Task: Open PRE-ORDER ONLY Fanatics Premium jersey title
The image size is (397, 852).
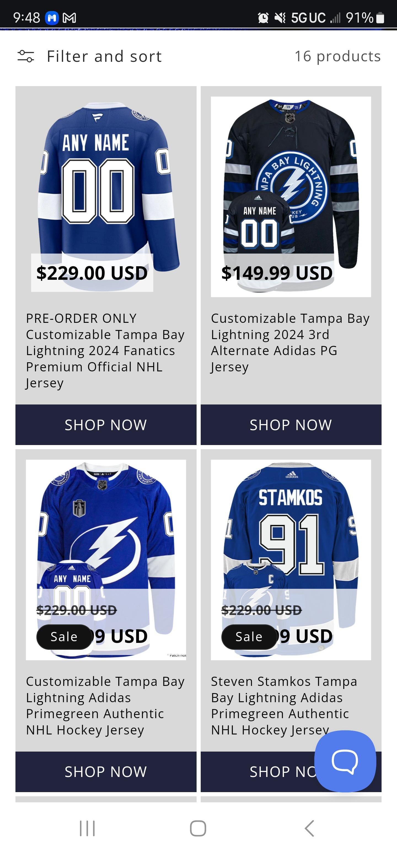Action: (x=105, y=351)
